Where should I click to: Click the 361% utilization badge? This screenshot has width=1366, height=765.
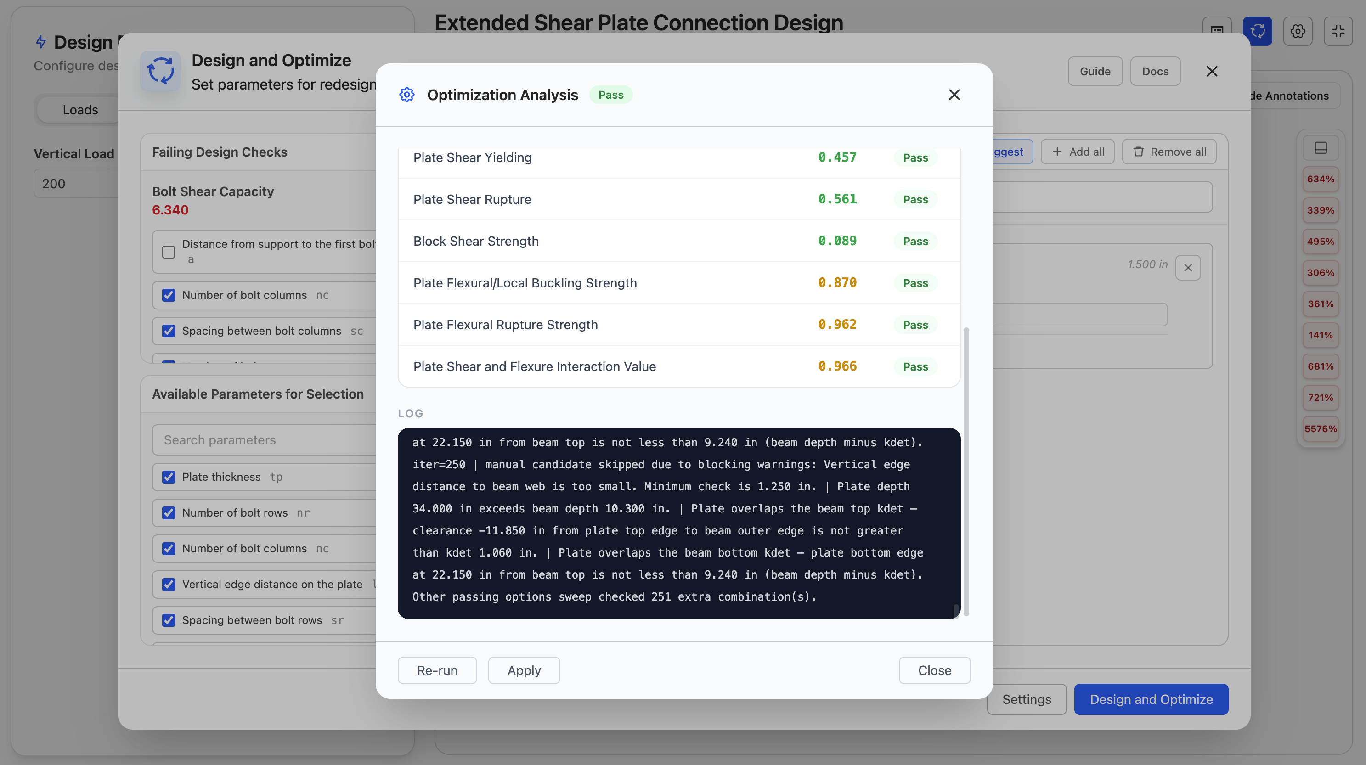click(x=1321, y=304)
